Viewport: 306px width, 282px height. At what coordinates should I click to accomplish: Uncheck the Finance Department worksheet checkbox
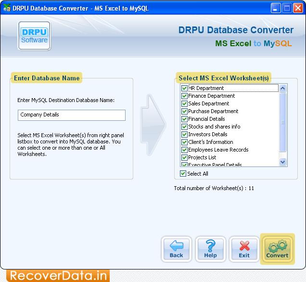coord(184,96)
